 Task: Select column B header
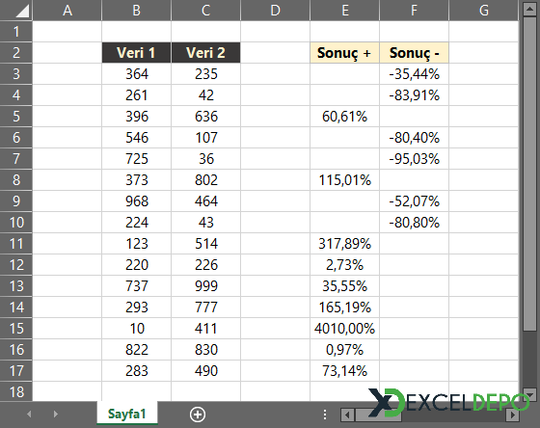136,11
